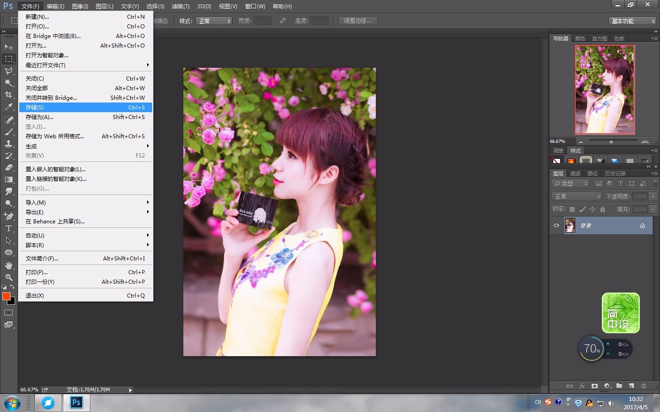Toggle lock position
This screenshot has height=412, width=660.
(x=593, y=209)
